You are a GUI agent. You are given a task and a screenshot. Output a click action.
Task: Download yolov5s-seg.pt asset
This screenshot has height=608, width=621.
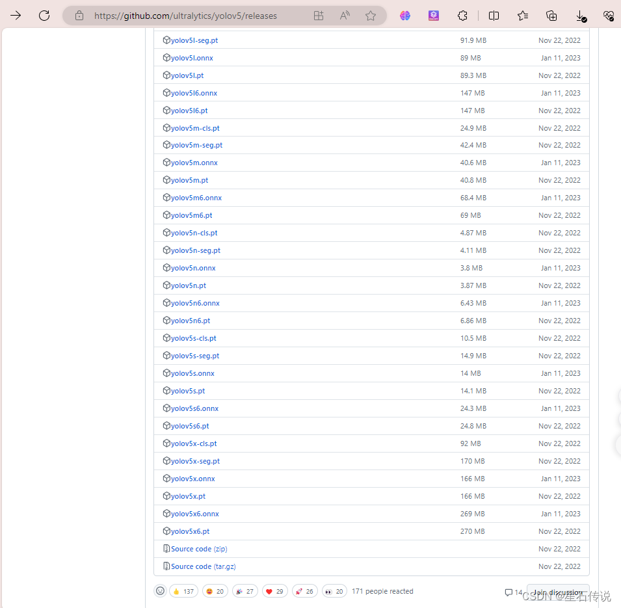pyautogui.click(x=195, y=356)
